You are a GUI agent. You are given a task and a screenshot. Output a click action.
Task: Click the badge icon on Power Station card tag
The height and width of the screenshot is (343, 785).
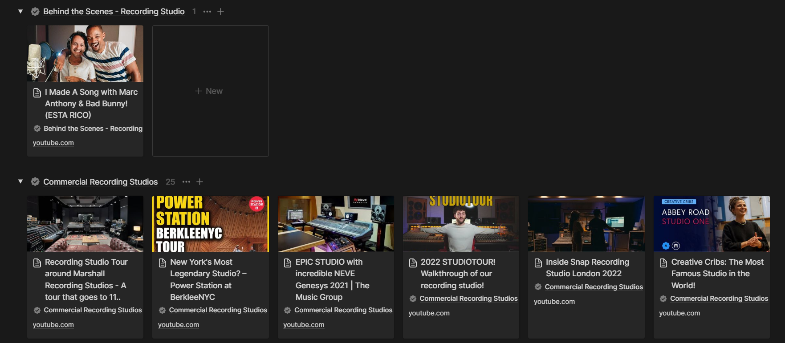163,310
